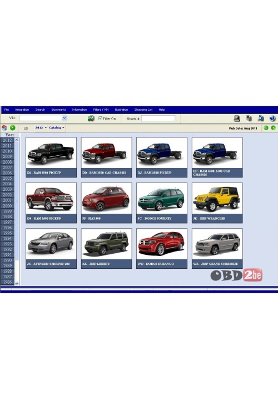Click the green back arrow icon
Image resolution: width=278 pixels, height=399 pixels.
pyautogui.click(x=12, y=128)
